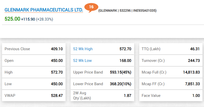Screen dimensions: 204x107
Task: Open the 52 Wk Low link
Action: 83,61
